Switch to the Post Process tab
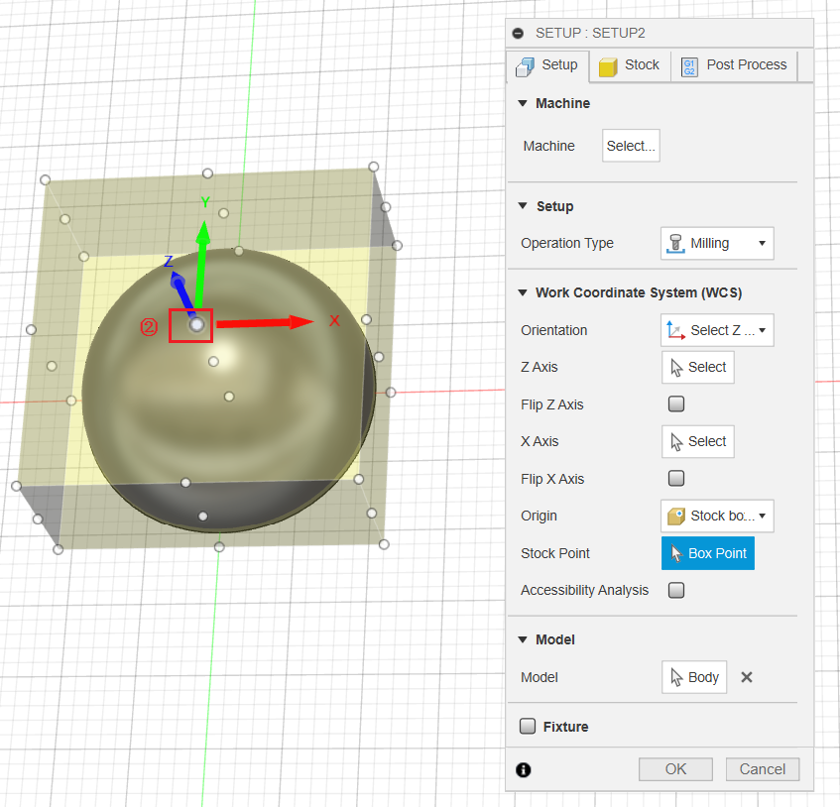840x807 pixels. (x=745, y=65)
